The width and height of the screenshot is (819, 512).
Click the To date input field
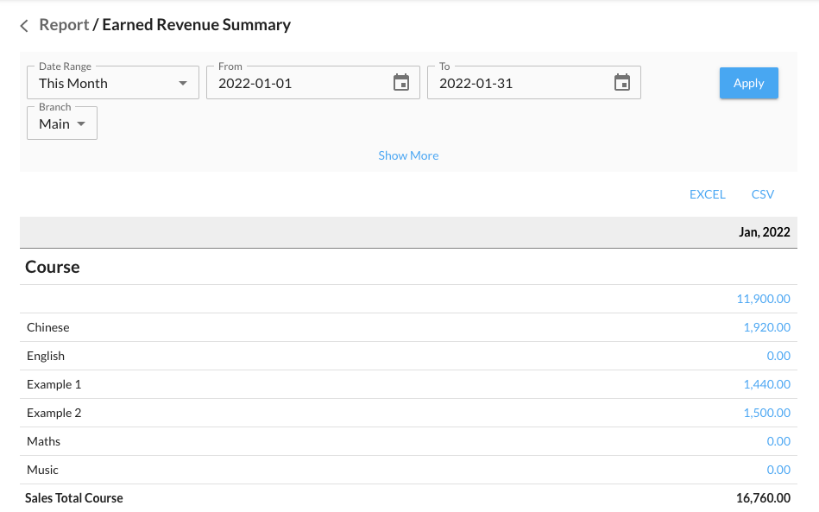click(x=519, y=83)
